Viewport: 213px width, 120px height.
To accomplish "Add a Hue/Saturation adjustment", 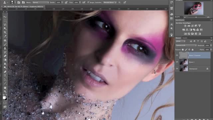I will (x=183, y=30).
